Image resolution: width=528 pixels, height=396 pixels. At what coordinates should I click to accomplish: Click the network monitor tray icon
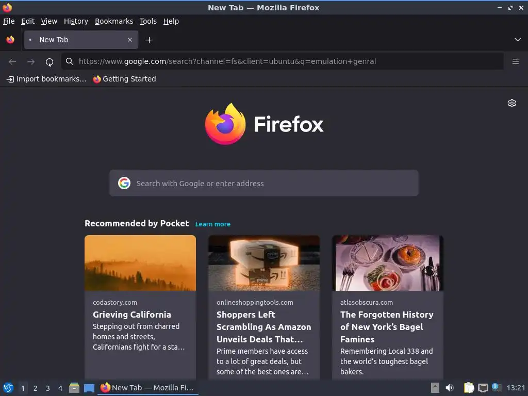point(483,388)
